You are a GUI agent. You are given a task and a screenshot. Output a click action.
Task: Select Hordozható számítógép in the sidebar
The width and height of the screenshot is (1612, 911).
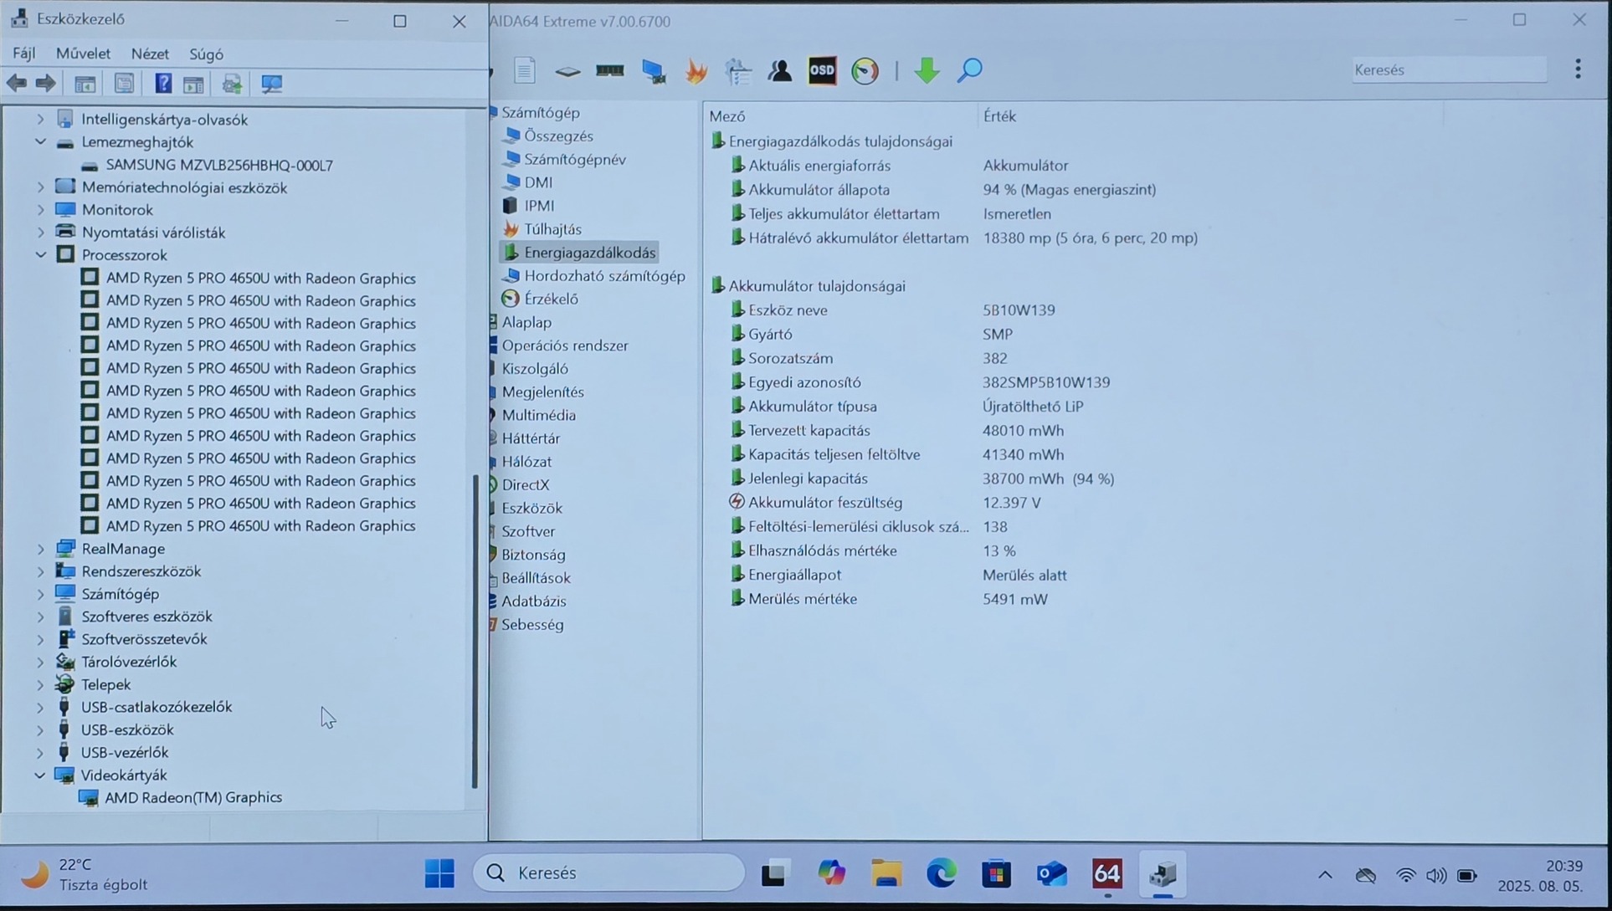(603, 276)
